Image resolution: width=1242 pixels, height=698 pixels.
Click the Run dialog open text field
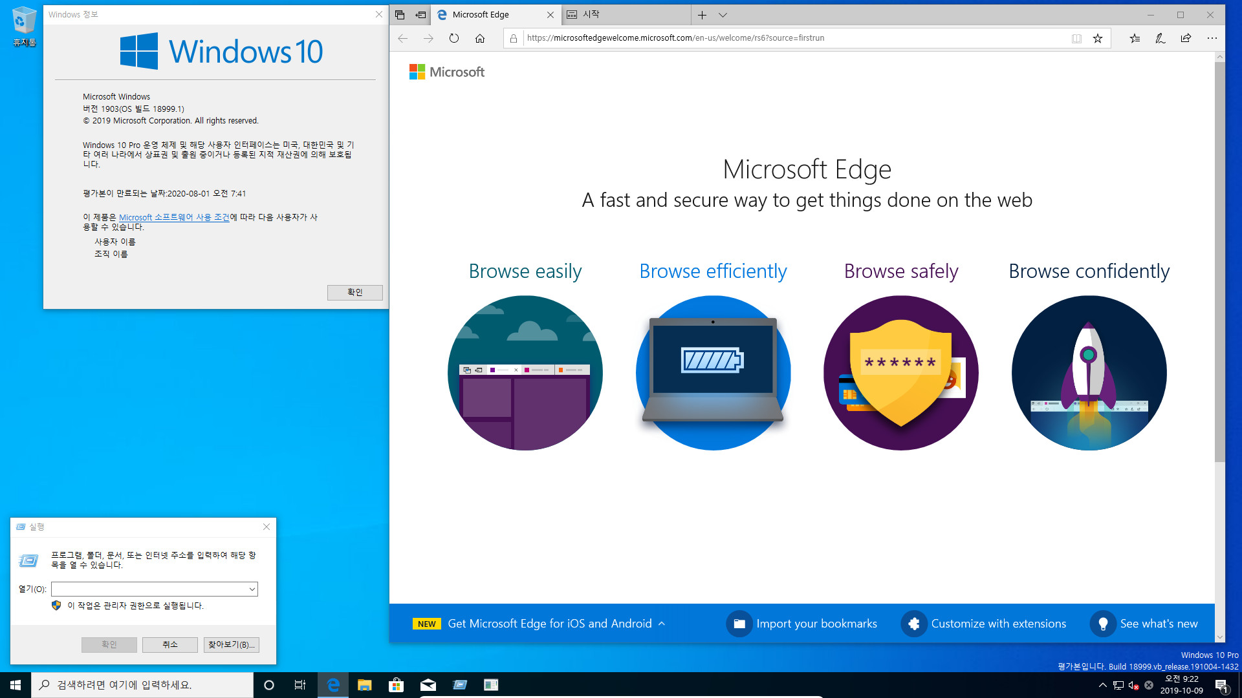pyautogui.click(x=149, y=589)
